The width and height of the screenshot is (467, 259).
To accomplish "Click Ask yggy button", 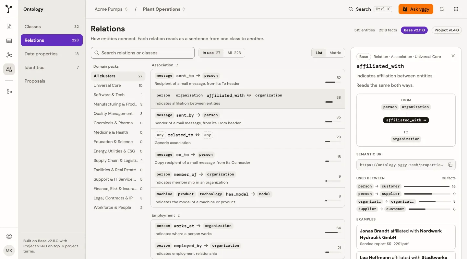I will (416, 9).
